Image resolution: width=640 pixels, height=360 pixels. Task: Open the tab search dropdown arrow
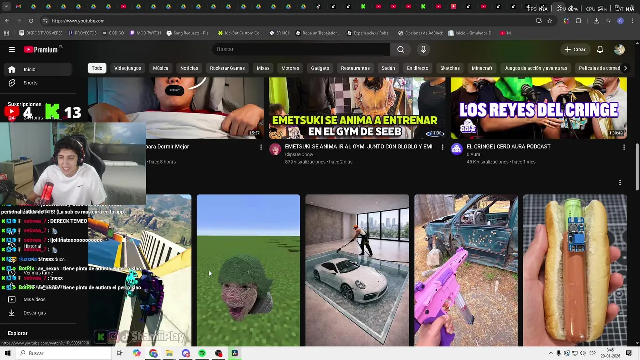click(6, 7)
